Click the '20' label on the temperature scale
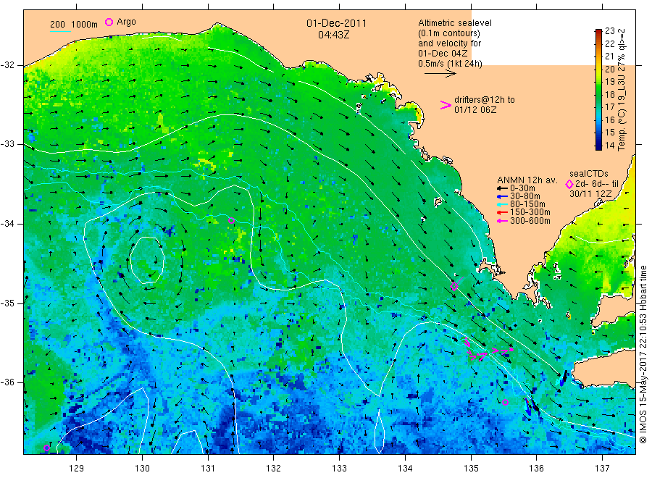 pos(609,69)
